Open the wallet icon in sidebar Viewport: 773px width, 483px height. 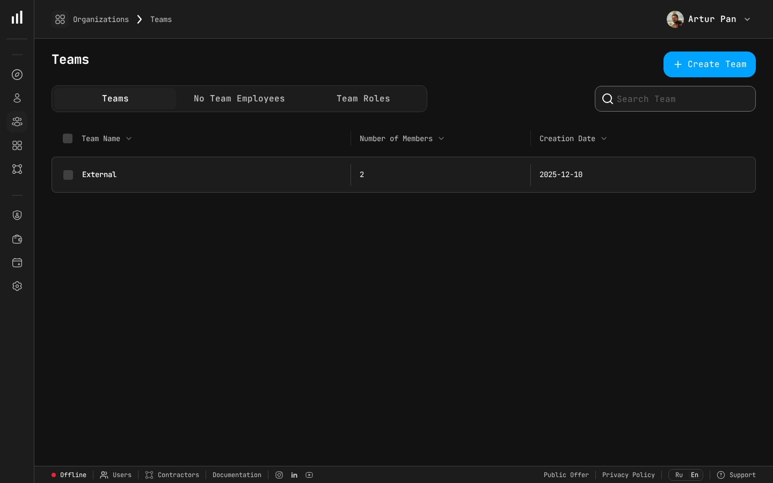coord(17,239)
